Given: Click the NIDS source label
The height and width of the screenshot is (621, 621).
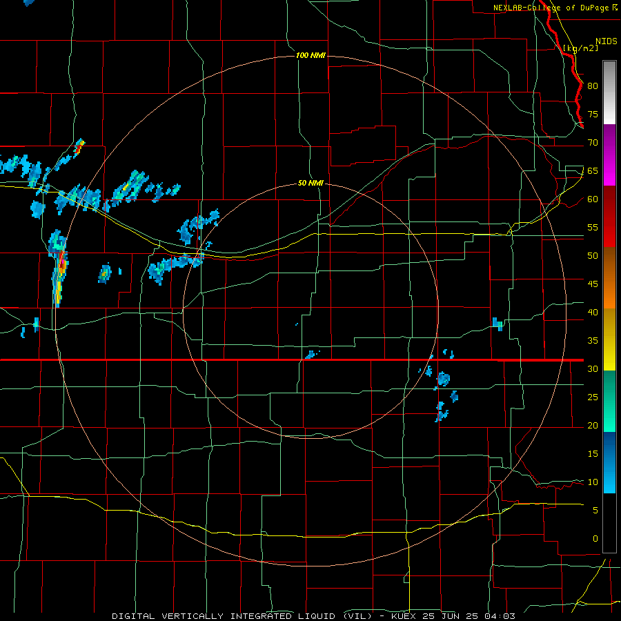Looking at the screenshot, I should click(607, 41).
